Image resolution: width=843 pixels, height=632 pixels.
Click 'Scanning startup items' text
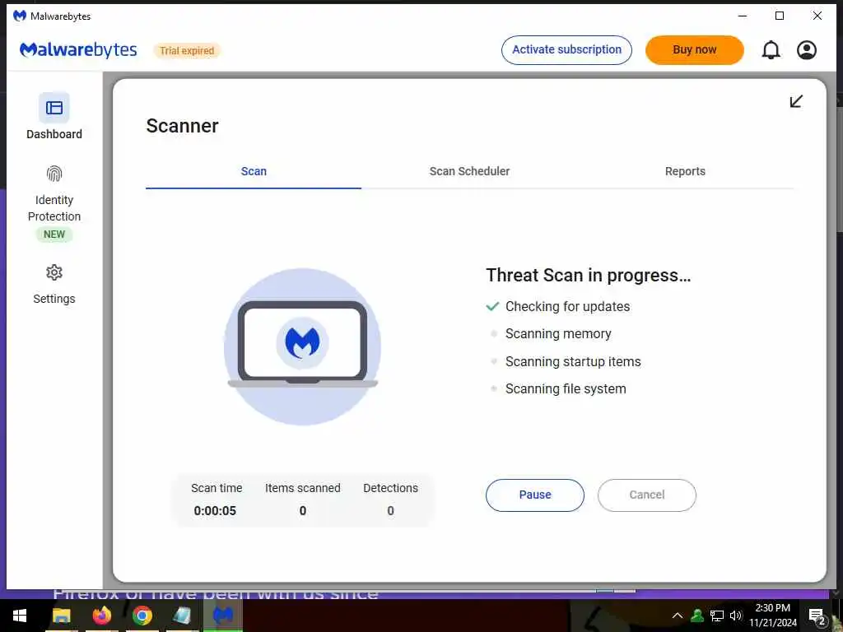[x=573, y=362]
